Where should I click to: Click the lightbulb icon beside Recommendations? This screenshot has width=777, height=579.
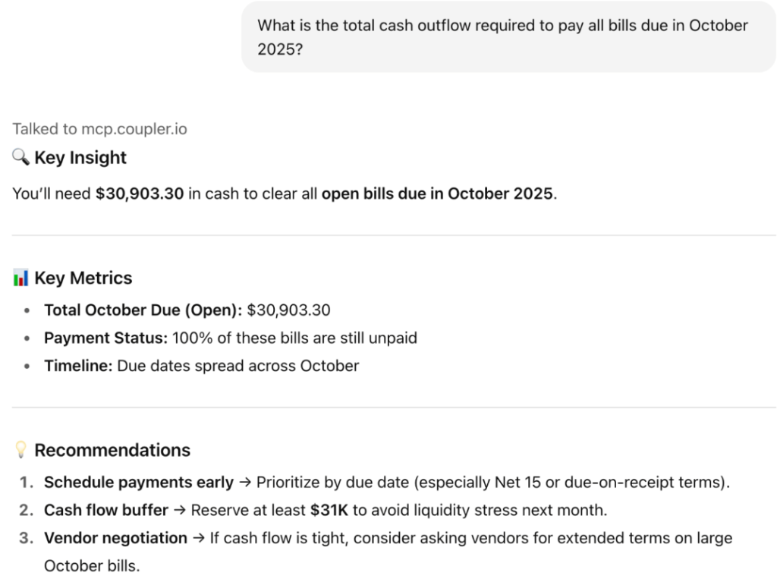click(x=20, y=450)
